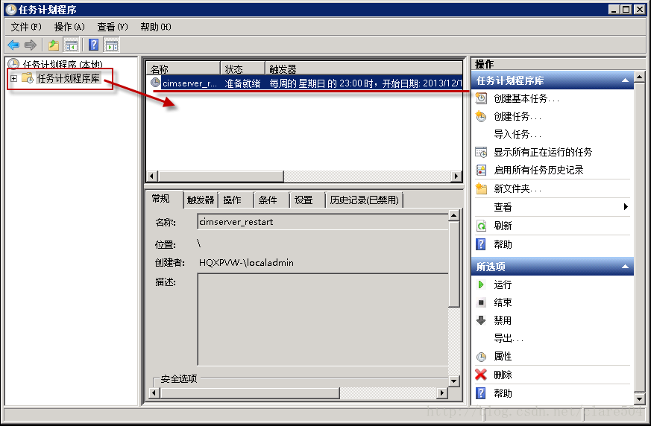Viewport: 651px width, 426px height.
Task: Click the forward arrow toolbar icon
Action: pos(31,45)
